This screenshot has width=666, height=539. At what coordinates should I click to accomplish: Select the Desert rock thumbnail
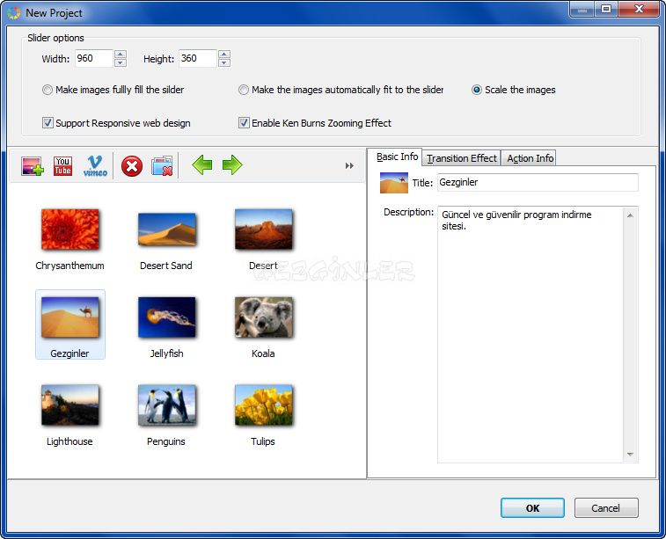click(264, 229)
